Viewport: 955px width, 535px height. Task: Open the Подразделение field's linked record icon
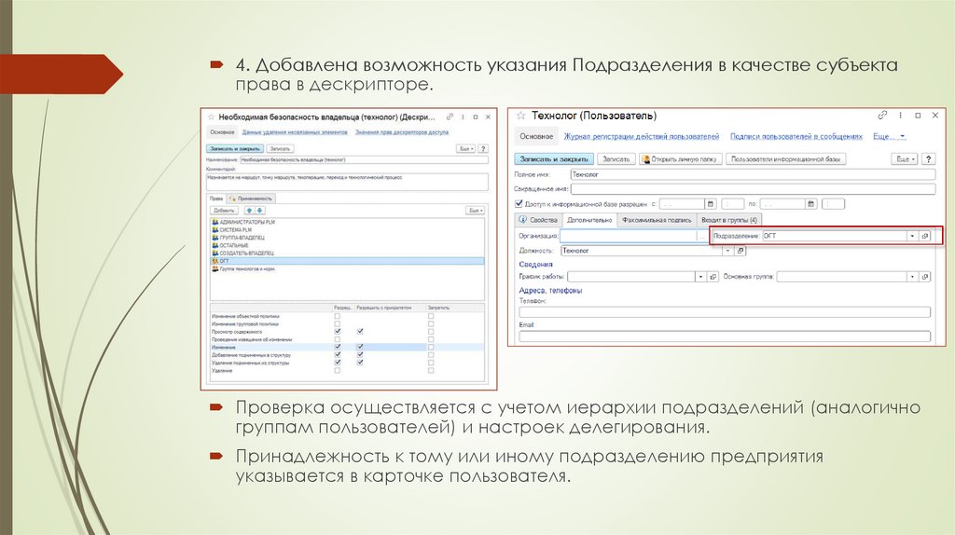coord(925,236)
